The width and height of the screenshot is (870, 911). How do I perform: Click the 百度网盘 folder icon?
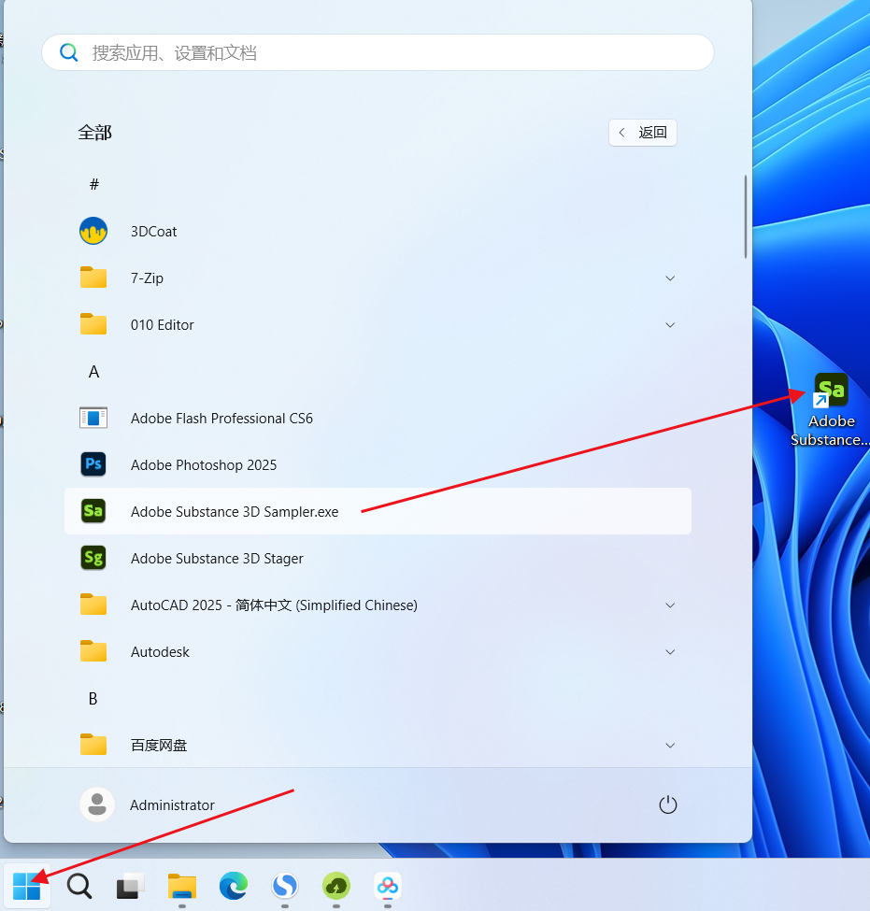click(x=93, y=745)
